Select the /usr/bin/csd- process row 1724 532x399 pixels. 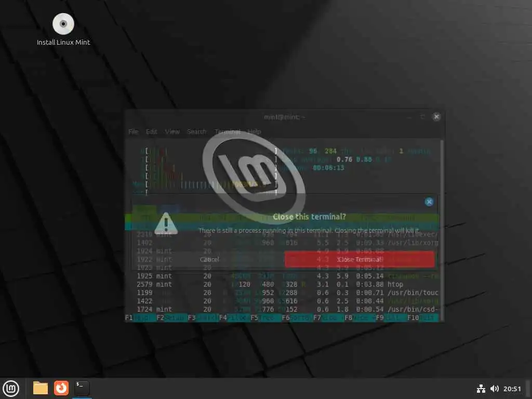tap(282, 310)
